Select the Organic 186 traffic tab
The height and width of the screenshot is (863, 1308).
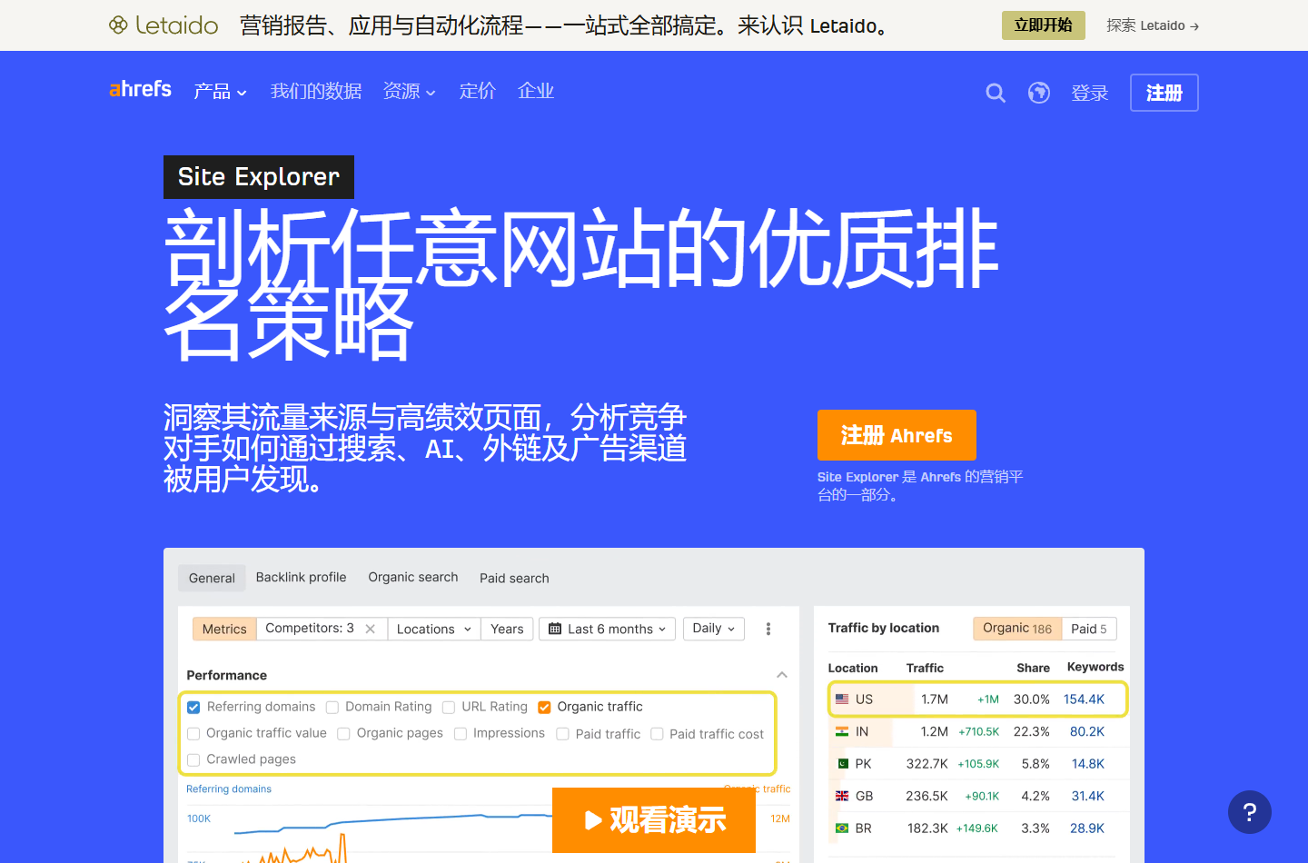[x=1017, y=629]
